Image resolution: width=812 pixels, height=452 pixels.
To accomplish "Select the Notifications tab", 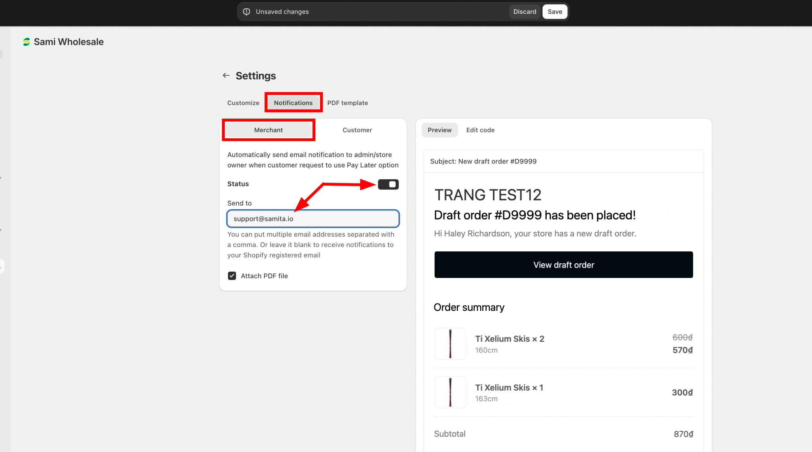I will pyautogui.click(x=293, y=103).
